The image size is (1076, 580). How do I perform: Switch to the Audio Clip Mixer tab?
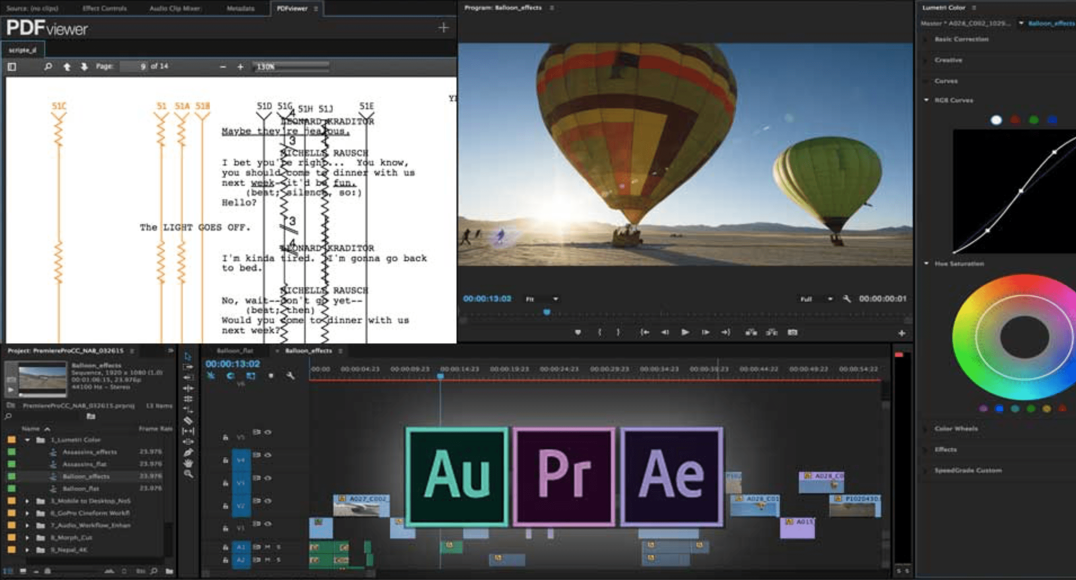[x=175, y=8]
